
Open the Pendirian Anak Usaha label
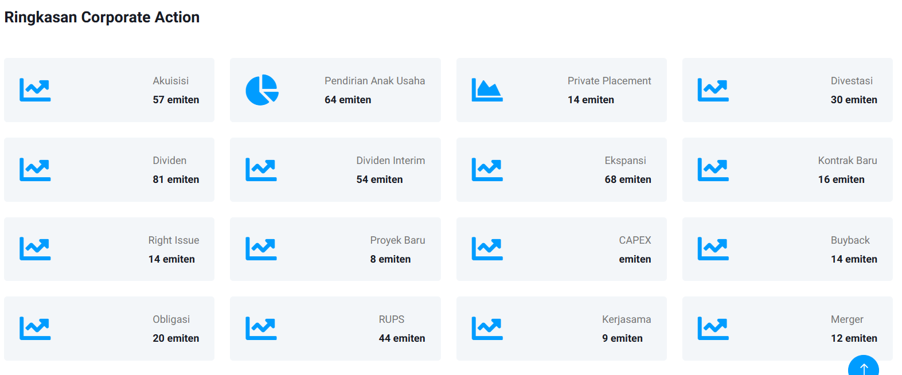point(374,81)
